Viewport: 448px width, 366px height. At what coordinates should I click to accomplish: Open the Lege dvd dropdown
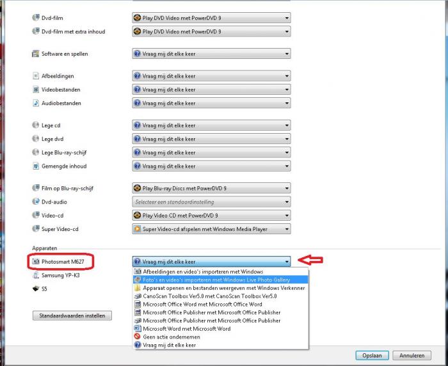[x=211, y=139]
